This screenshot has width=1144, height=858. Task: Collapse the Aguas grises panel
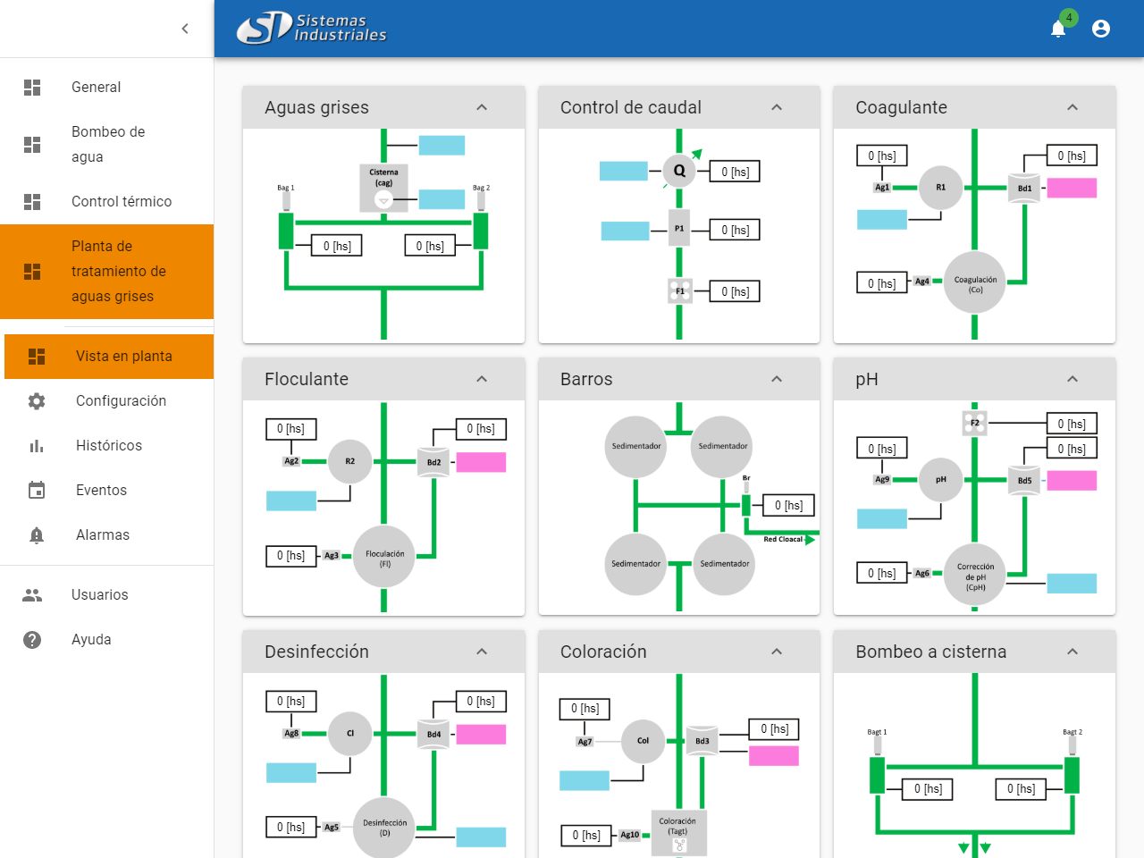tap(482, 107)
